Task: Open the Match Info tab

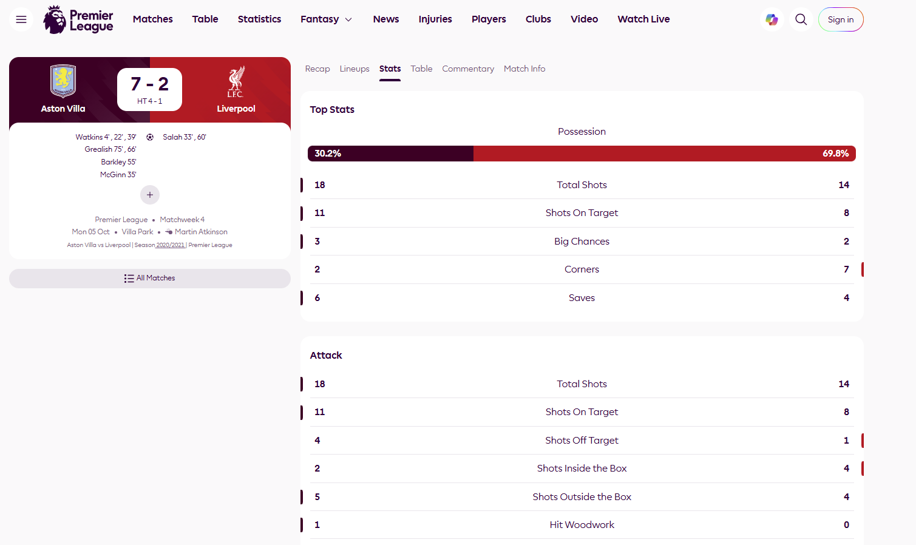Action: [524, 69]
